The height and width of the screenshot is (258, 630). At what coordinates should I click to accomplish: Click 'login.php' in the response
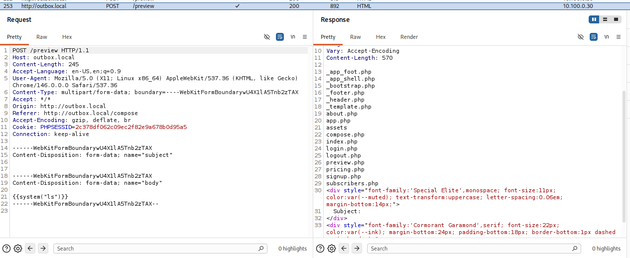[342, 148]
